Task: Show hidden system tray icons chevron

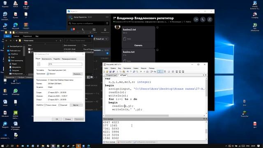Action: pyautogui.click(x=226, y=146)
